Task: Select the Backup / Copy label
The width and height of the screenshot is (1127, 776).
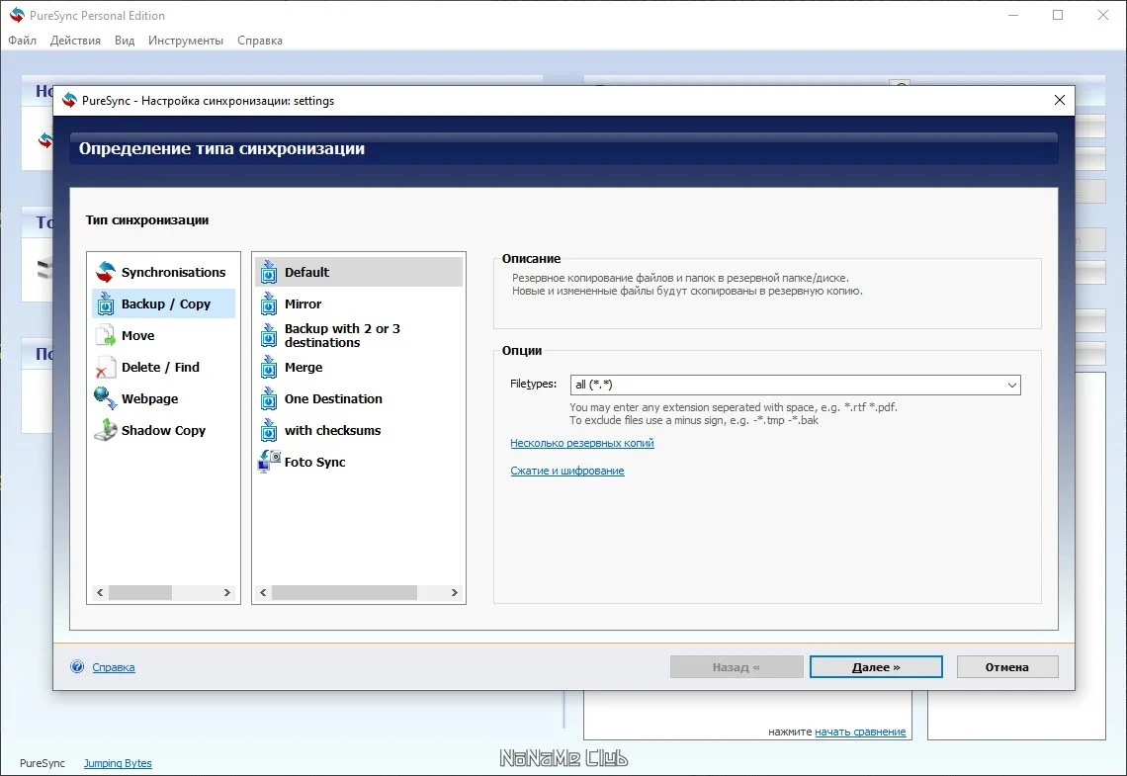Action: [x=166, y=303]
